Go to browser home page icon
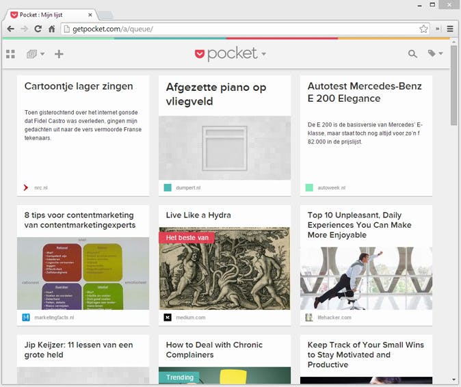 (52, 29)
